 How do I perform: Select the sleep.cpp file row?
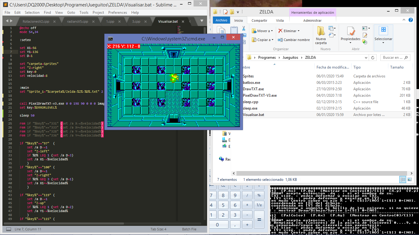326,102
